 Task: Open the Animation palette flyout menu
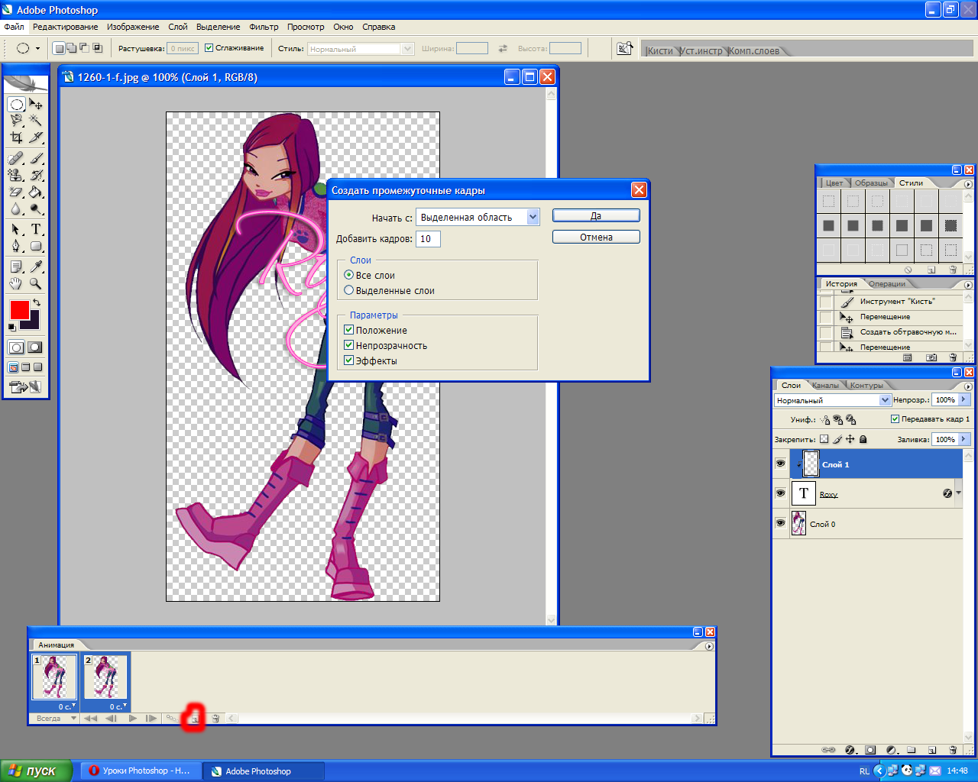point(709,646)
